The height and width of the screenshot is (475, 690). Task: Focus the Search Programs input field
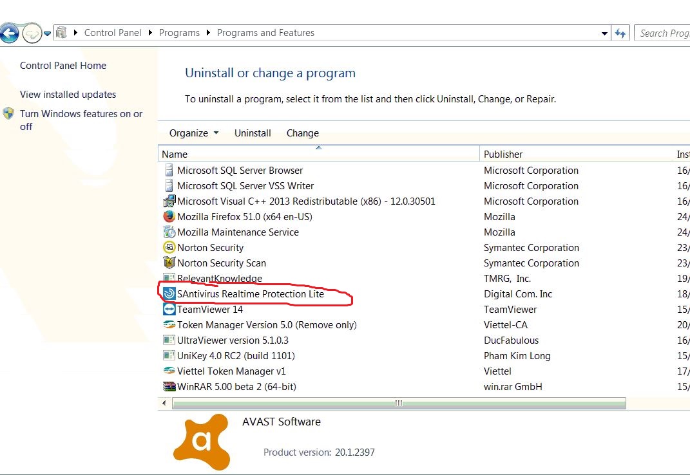point(662,33)
